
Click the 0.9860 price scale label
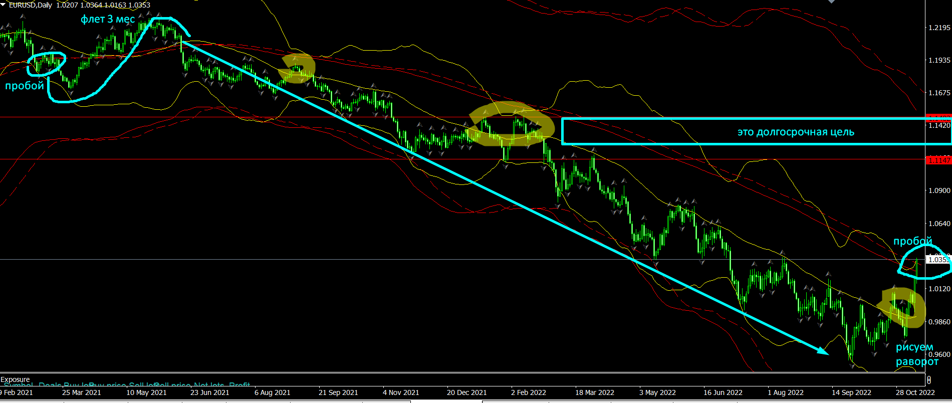(x=939, y=321)
